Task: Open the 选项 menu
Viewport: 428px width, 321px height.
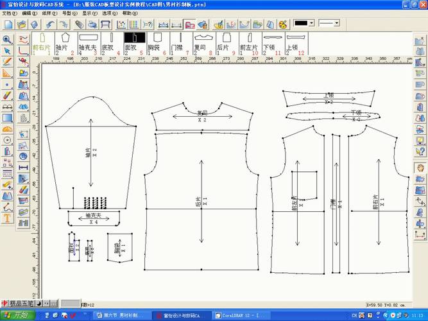Action: click(x=110, y=13)
